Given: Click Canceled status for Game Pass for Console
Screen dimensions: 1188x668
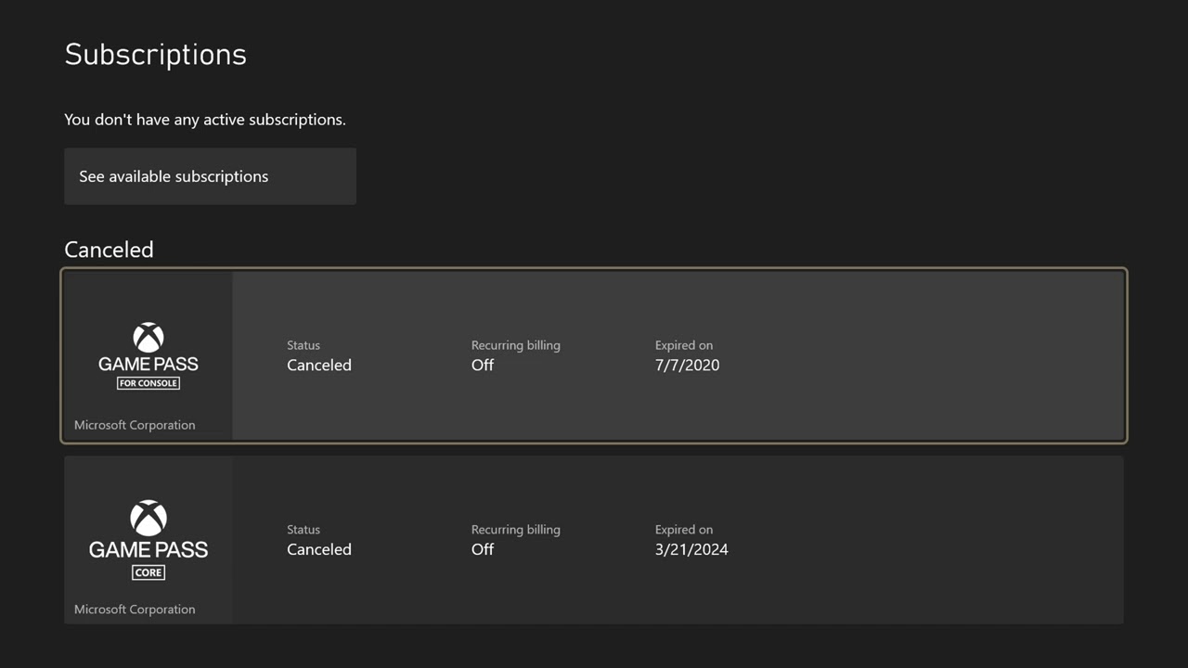Looking at the screenshot, I should click(319, 366).
